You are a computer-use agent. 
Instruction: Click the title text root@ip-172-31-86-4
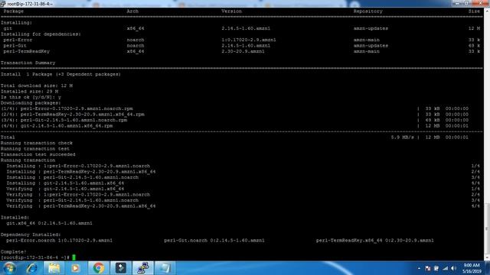[31, 4]
